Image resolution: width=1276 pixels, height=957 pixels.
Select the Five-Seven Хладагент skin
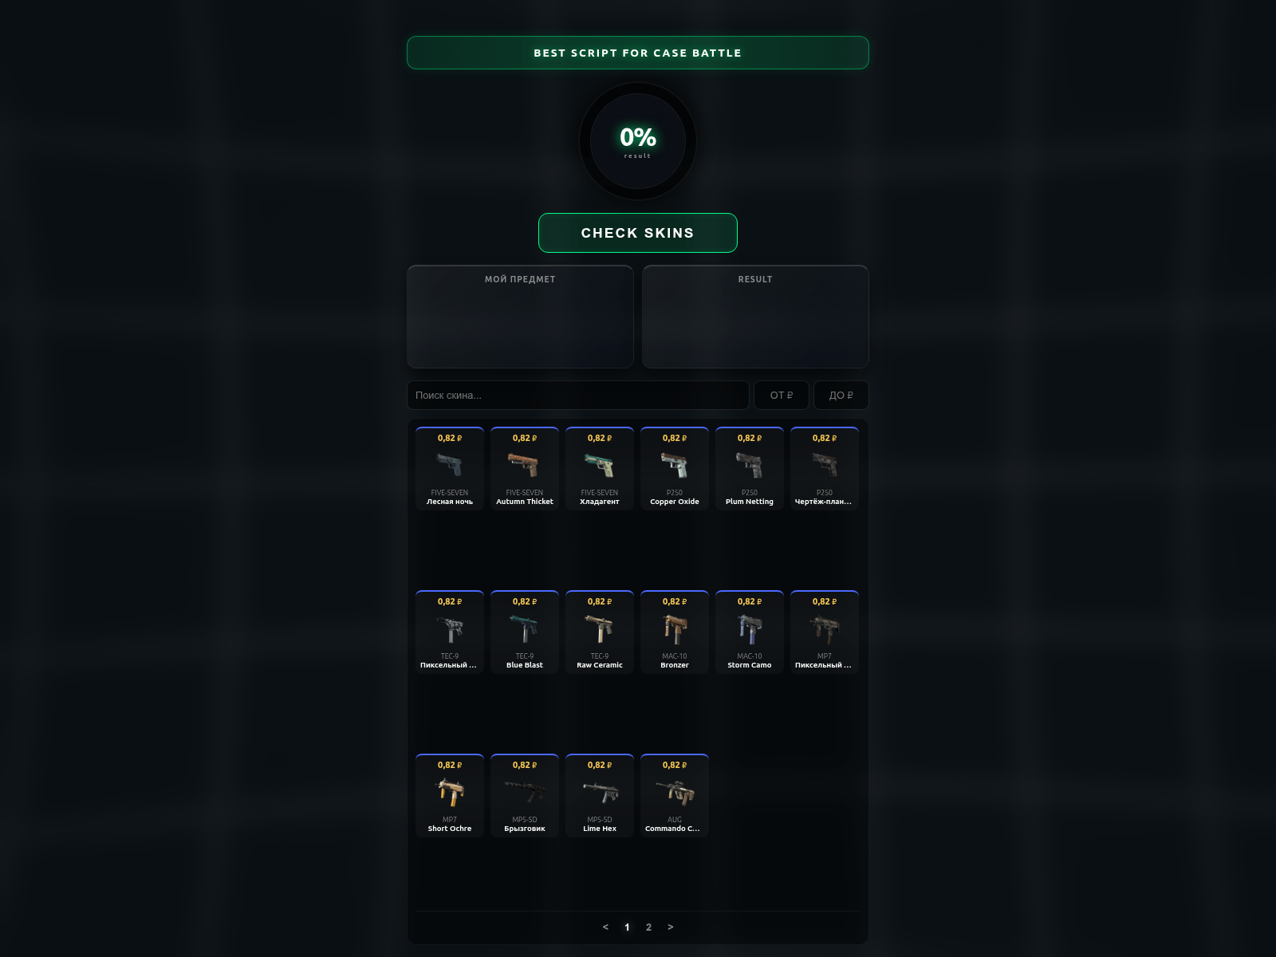click(x=600, y=468)
